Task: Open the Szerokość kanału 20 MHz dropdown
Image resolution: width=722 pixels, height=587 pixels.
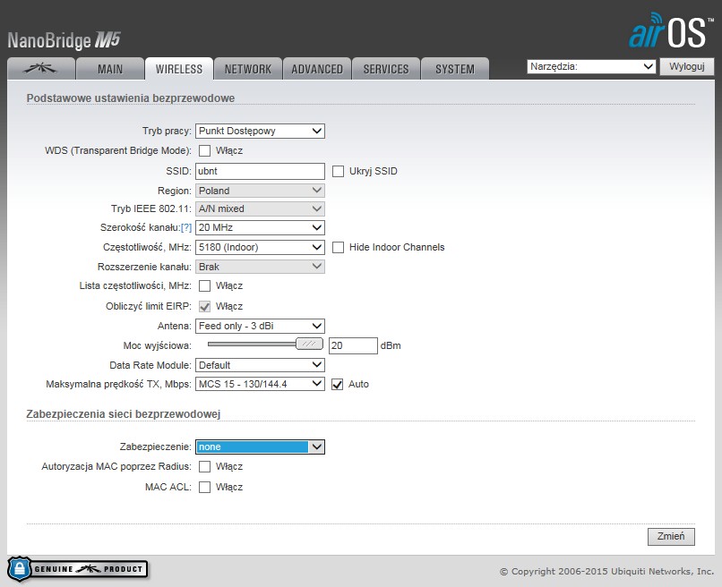Action: point(260,227)
